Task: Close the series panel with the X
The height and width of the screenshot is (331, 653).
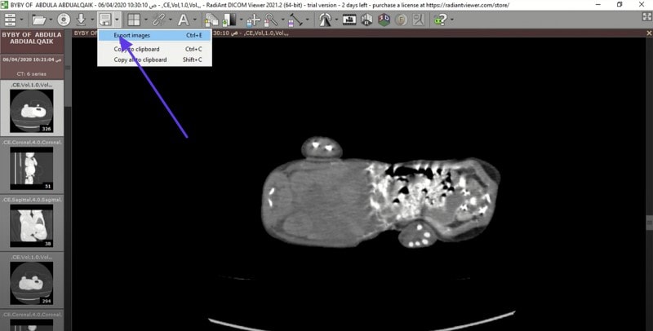Action: 648,33
